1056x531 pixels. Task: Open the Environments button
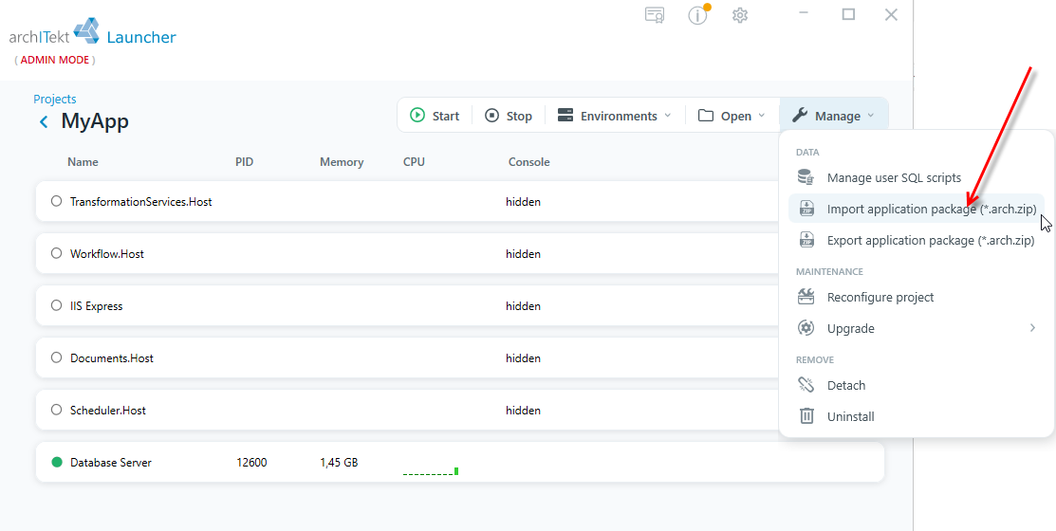(x=614, y=116)
